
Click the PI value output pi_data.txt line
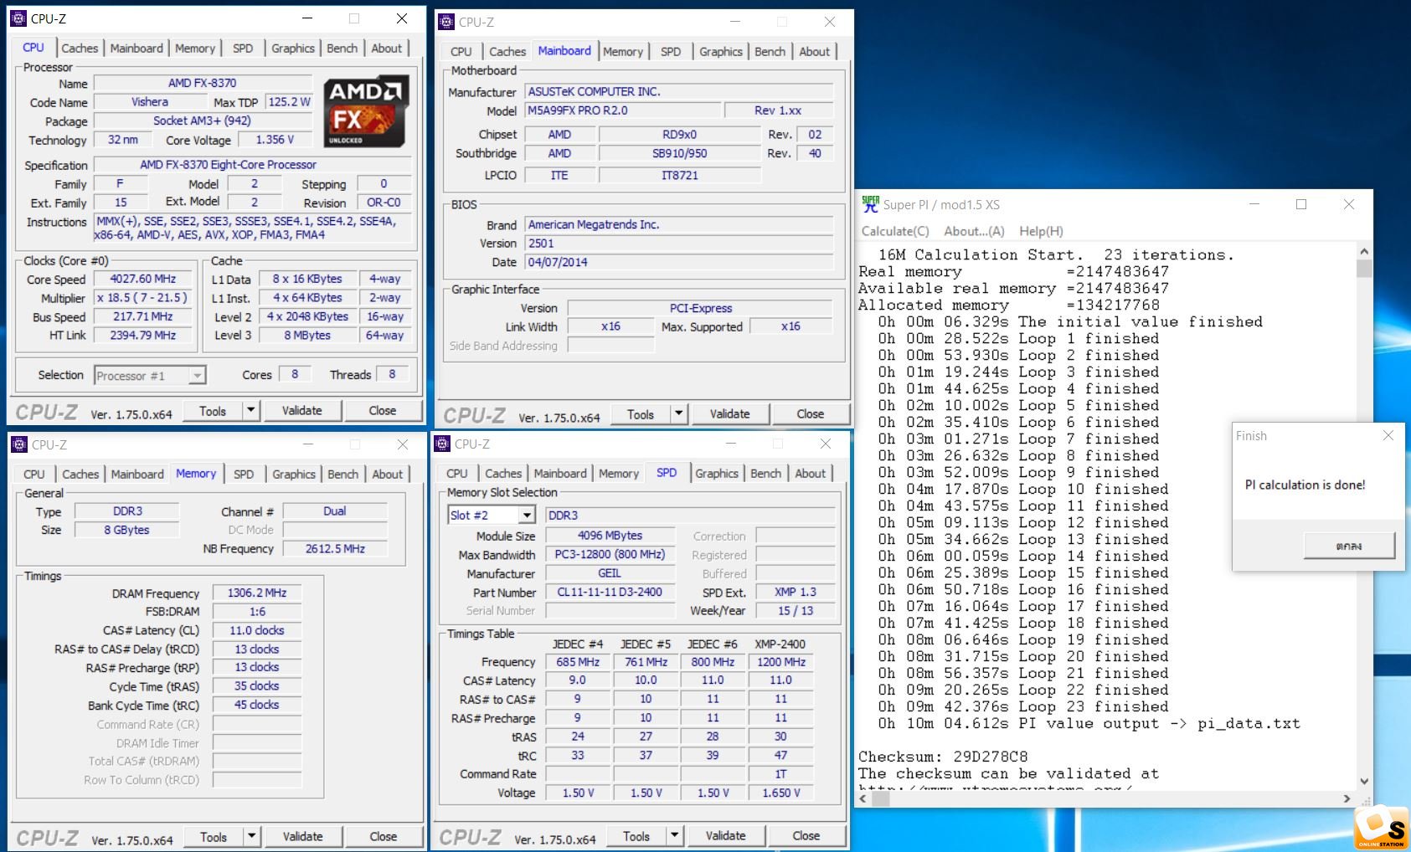(1089, 723)
